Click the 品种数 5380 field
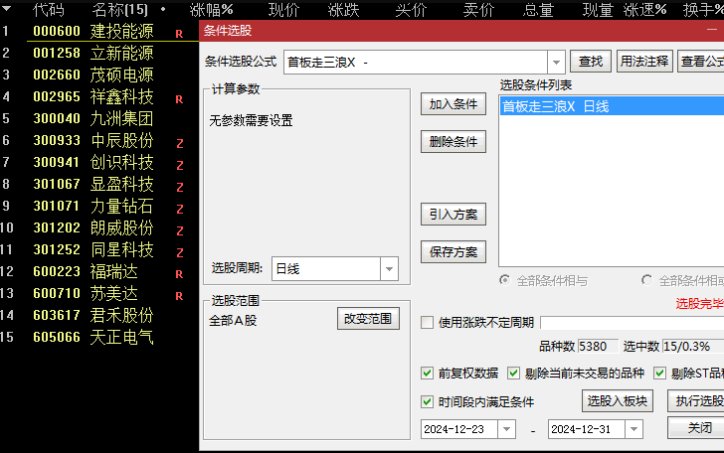This screenshot has height=453, width=724. 598,346
